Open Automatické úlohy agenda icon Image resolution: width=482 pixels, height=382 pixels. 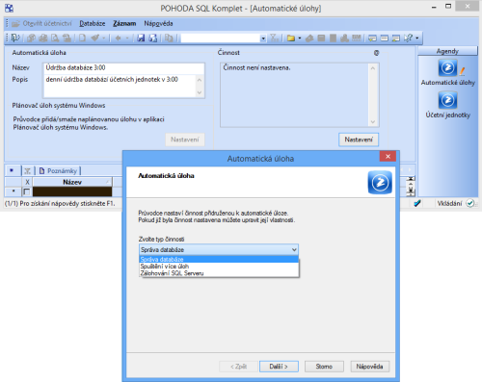pos(447,68)
